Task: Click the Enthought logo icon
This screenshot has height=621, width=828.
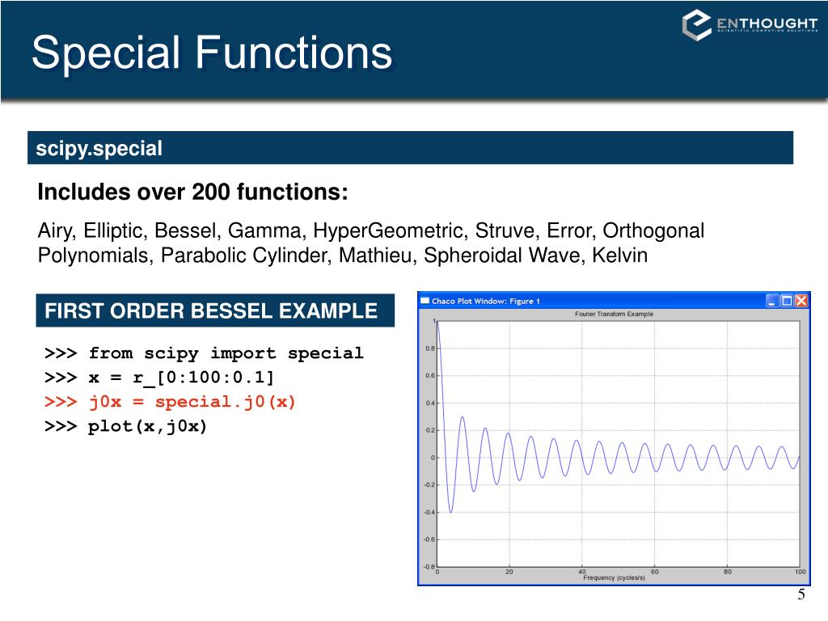Action: coord(696,25)
